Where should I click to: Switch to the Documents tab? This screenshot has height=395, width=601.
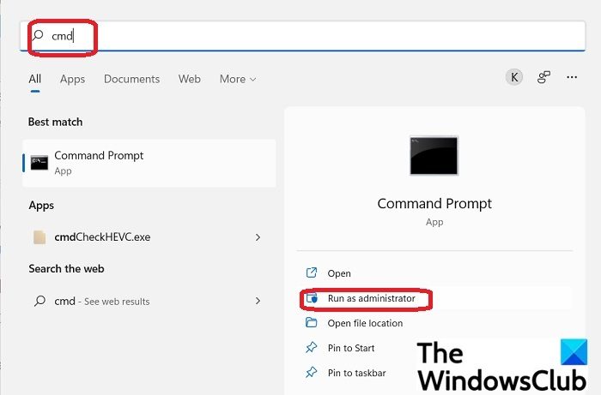point(132,79)
